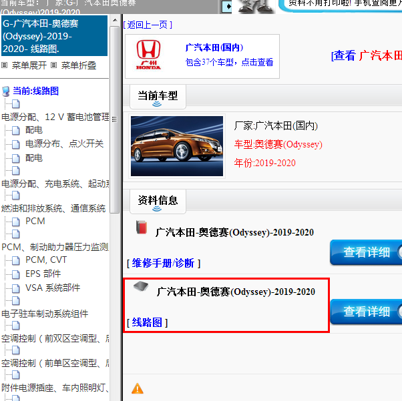Click the Guangzhou Honda logo icon

tap(148, 55)
